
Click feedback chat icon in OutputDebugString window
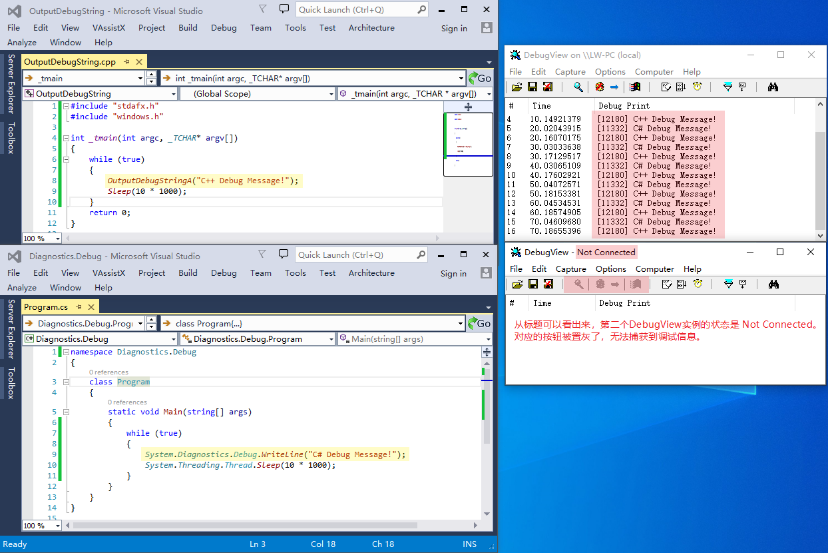284,9
